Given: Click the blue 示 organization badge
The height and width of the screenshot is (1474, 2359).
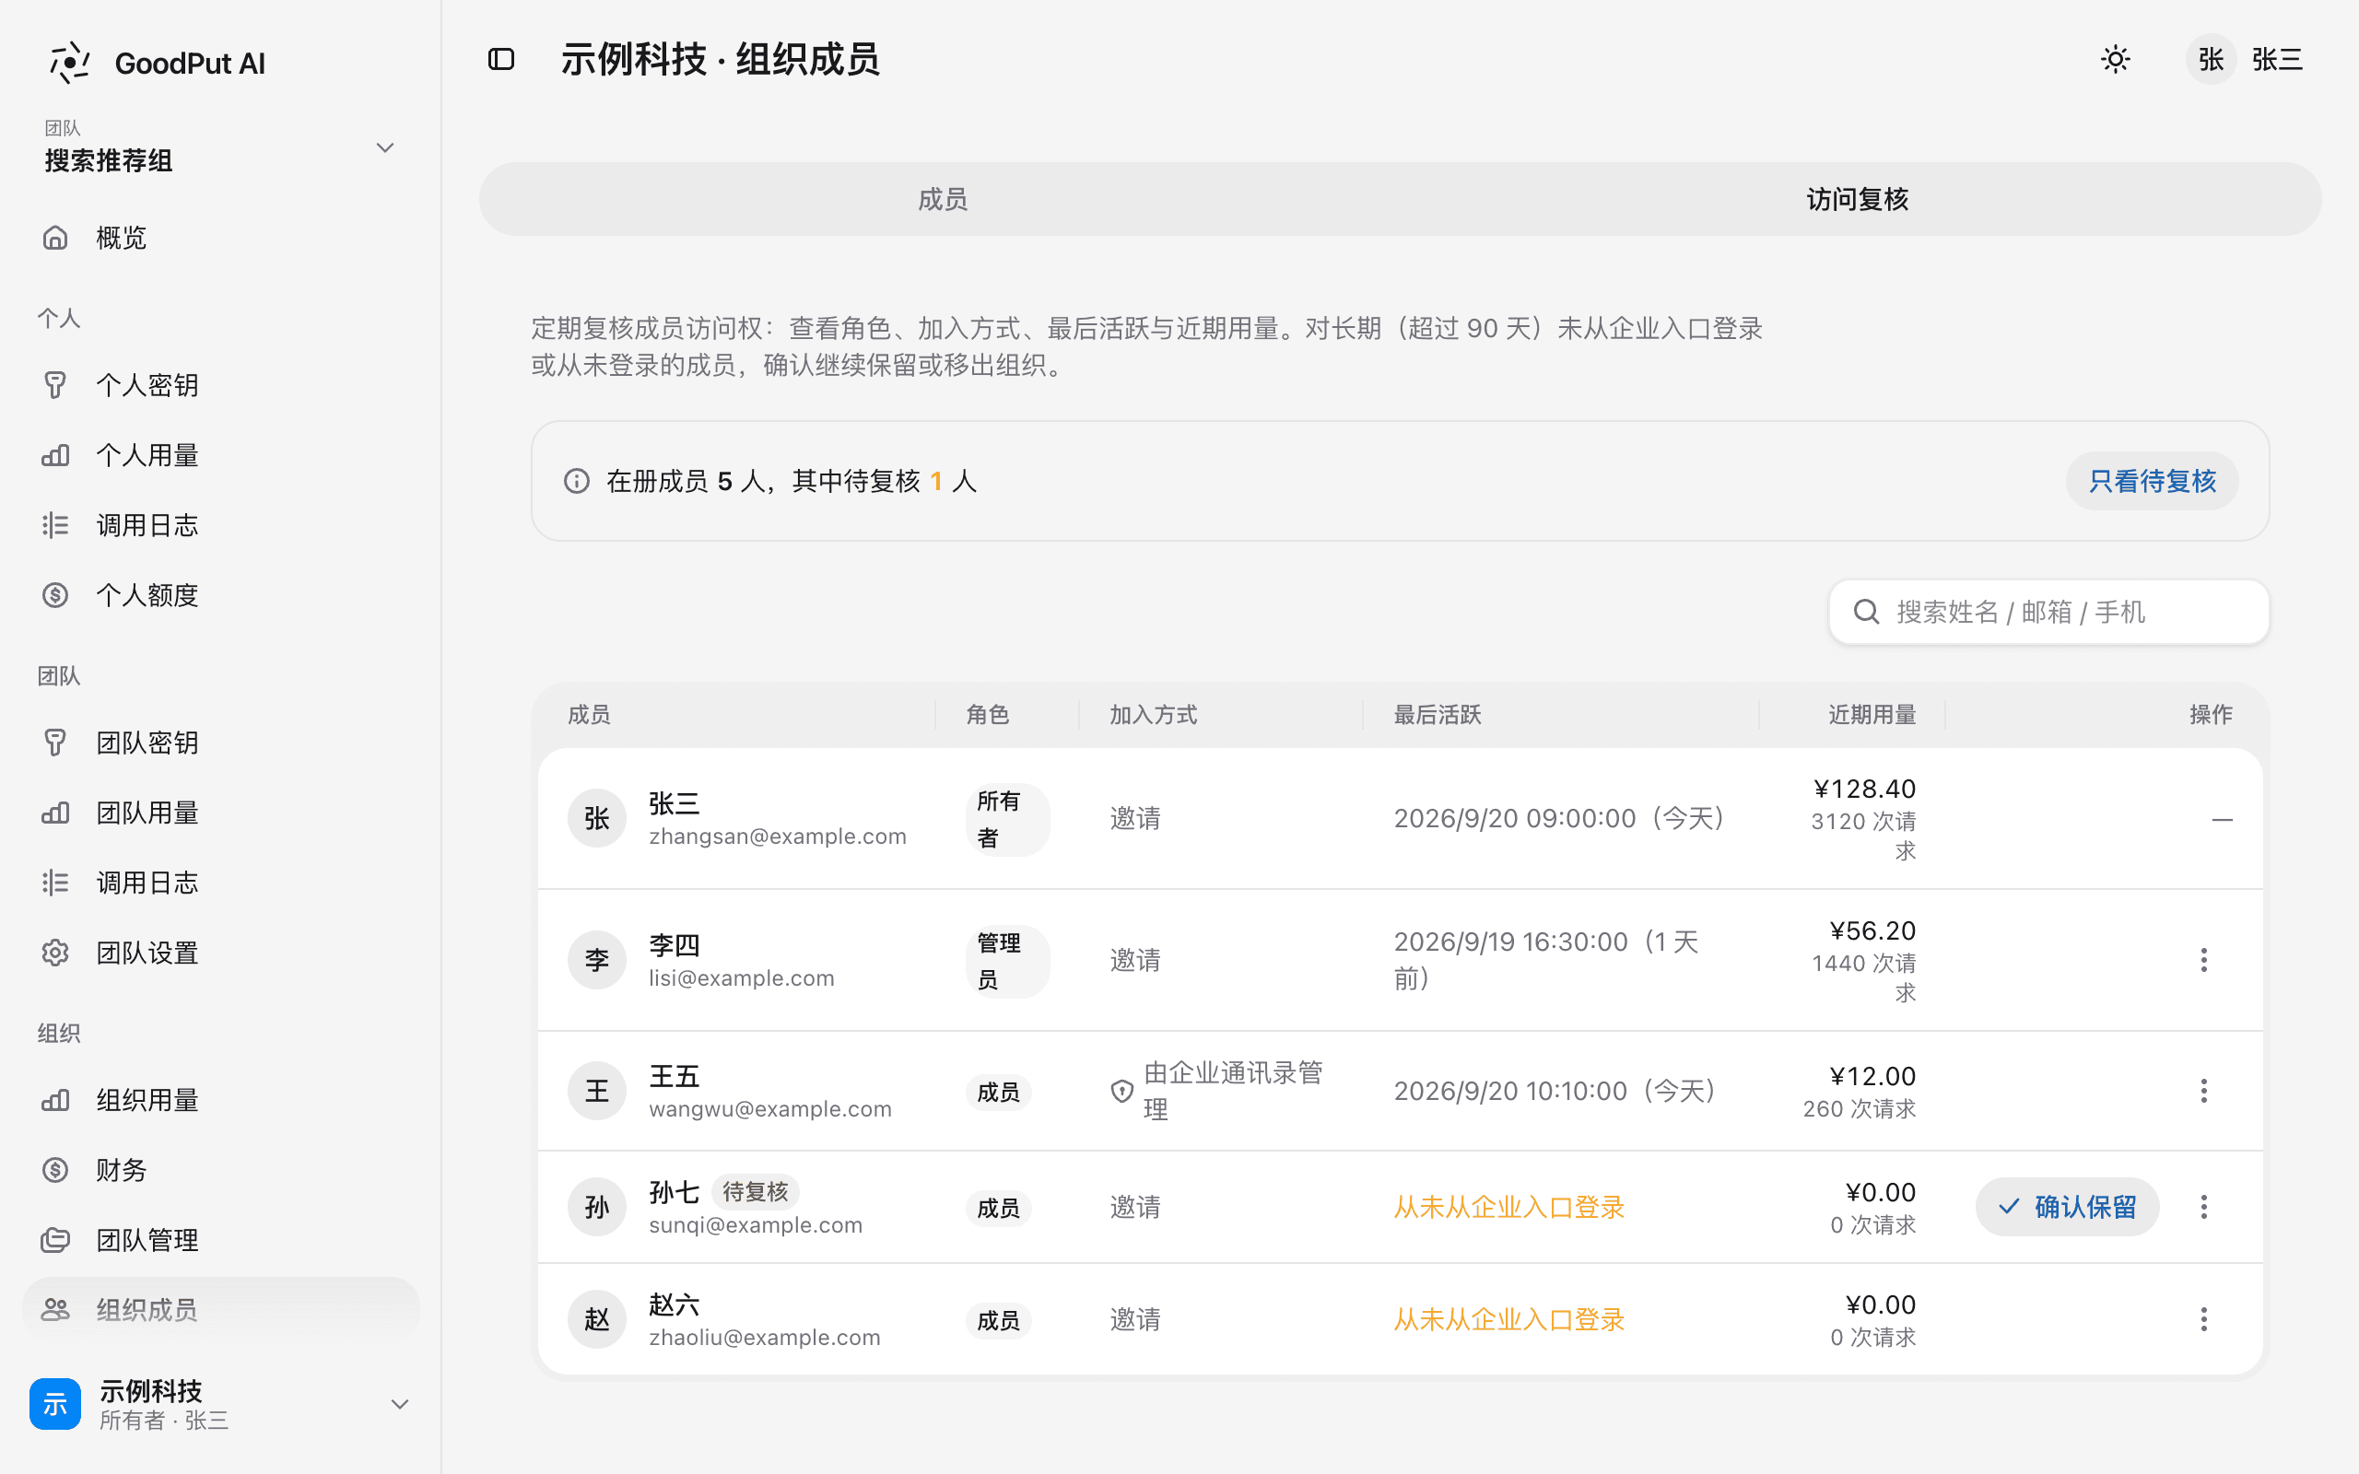Looking at the screenshot, I should (x=55, y=1404).
